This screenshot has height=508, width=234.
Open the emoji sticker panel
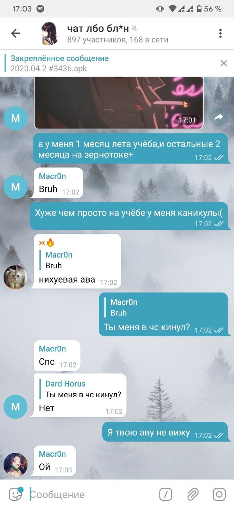point(15,494)
